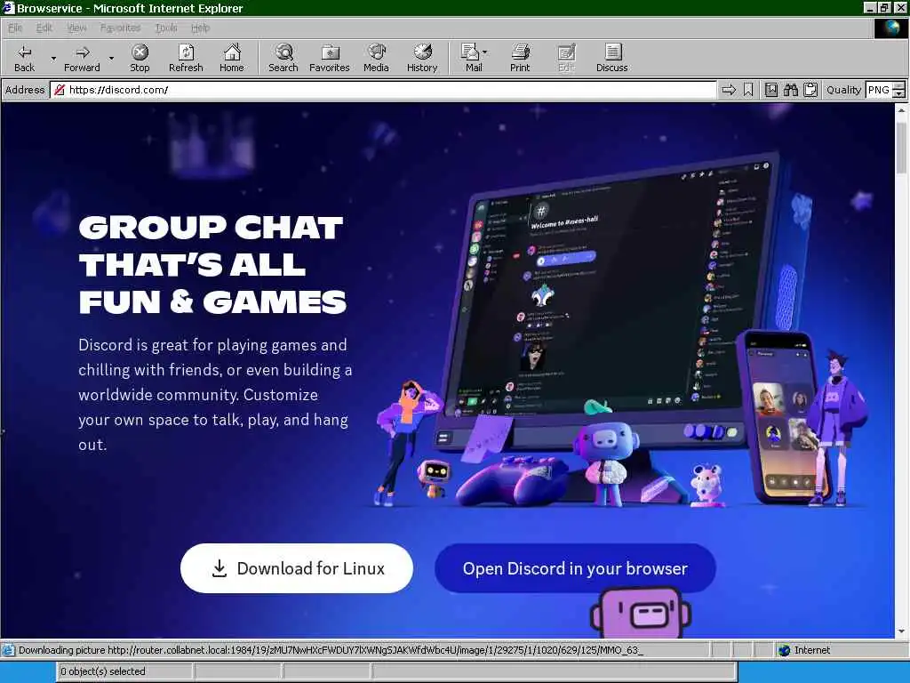Click the Forward arrow toolbar button
The width and height of the screenshot is (910, 683).
82,58
